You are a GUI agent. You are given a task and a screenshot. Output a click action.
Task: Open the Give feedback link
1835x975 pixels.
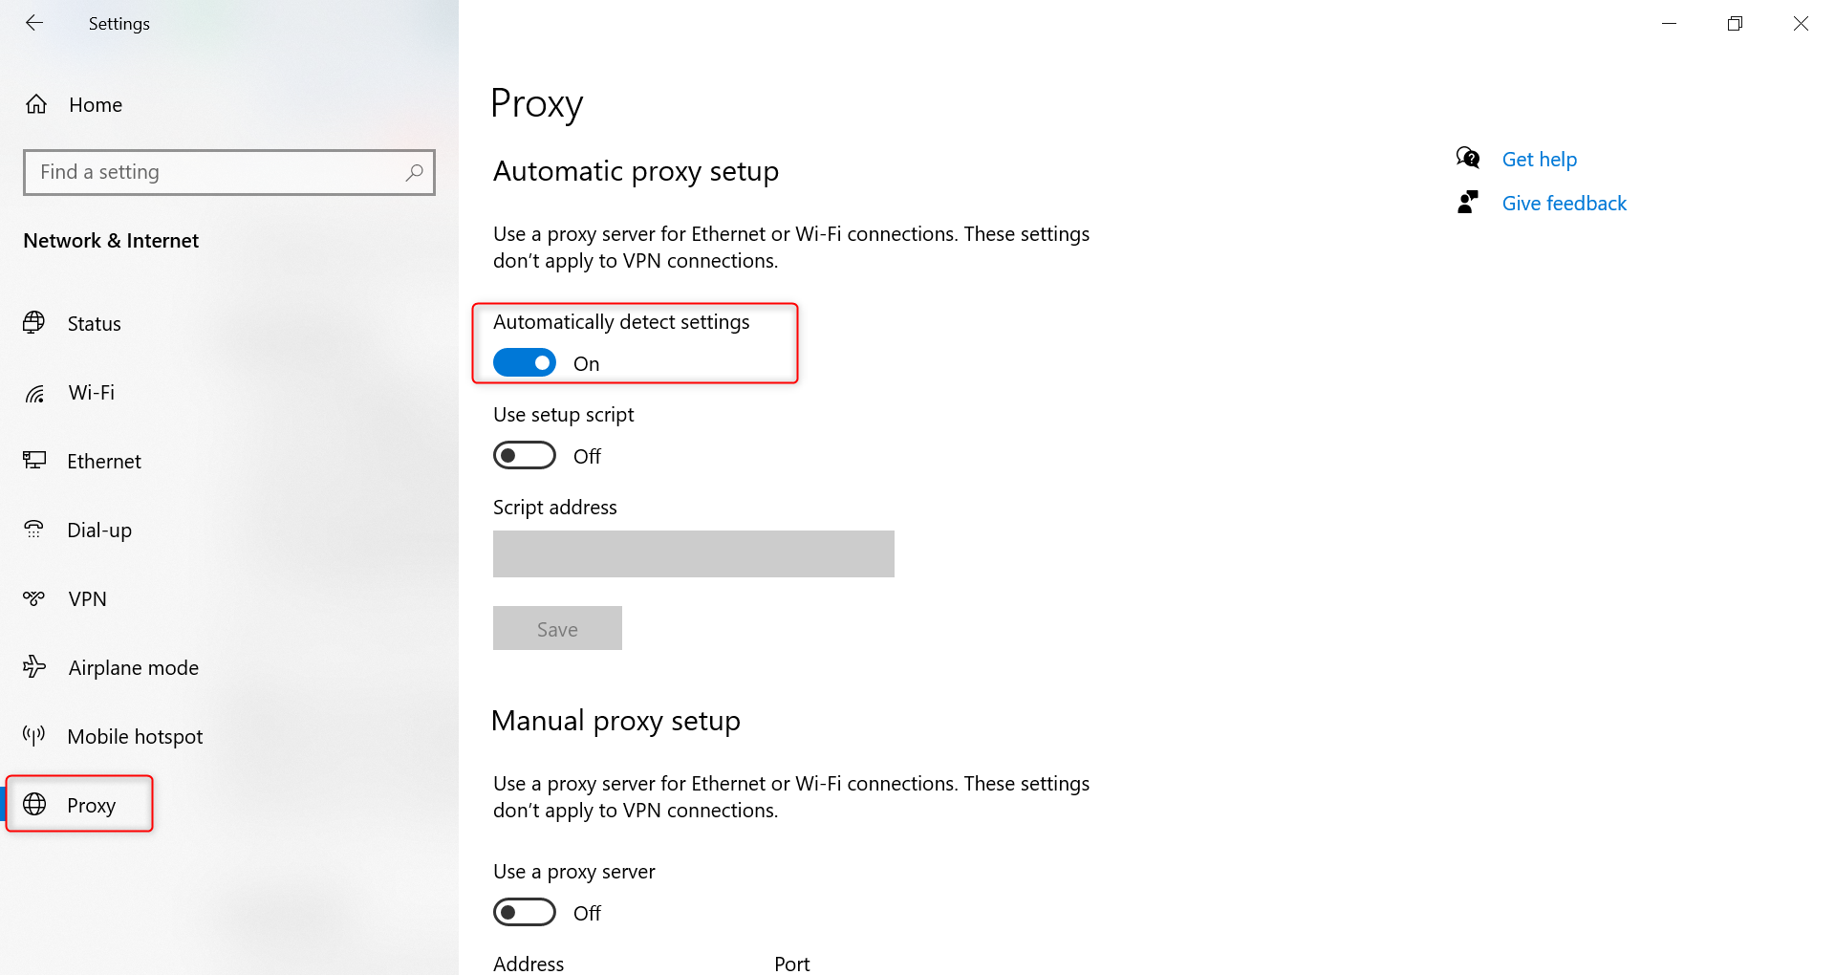point(1564,204)
